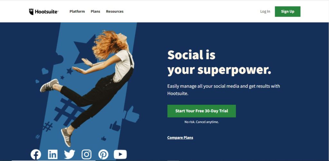
Task: Click the green Sign Up button
Action: (x=288, y=12)
